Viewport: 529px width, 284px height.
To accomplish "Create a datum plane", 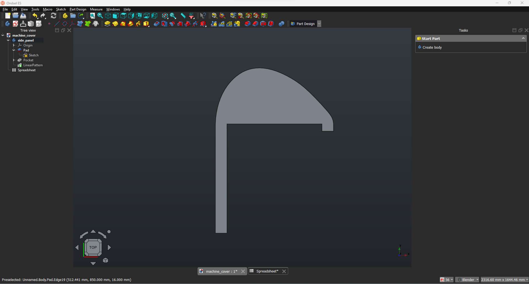I will [x=65, y=24].
